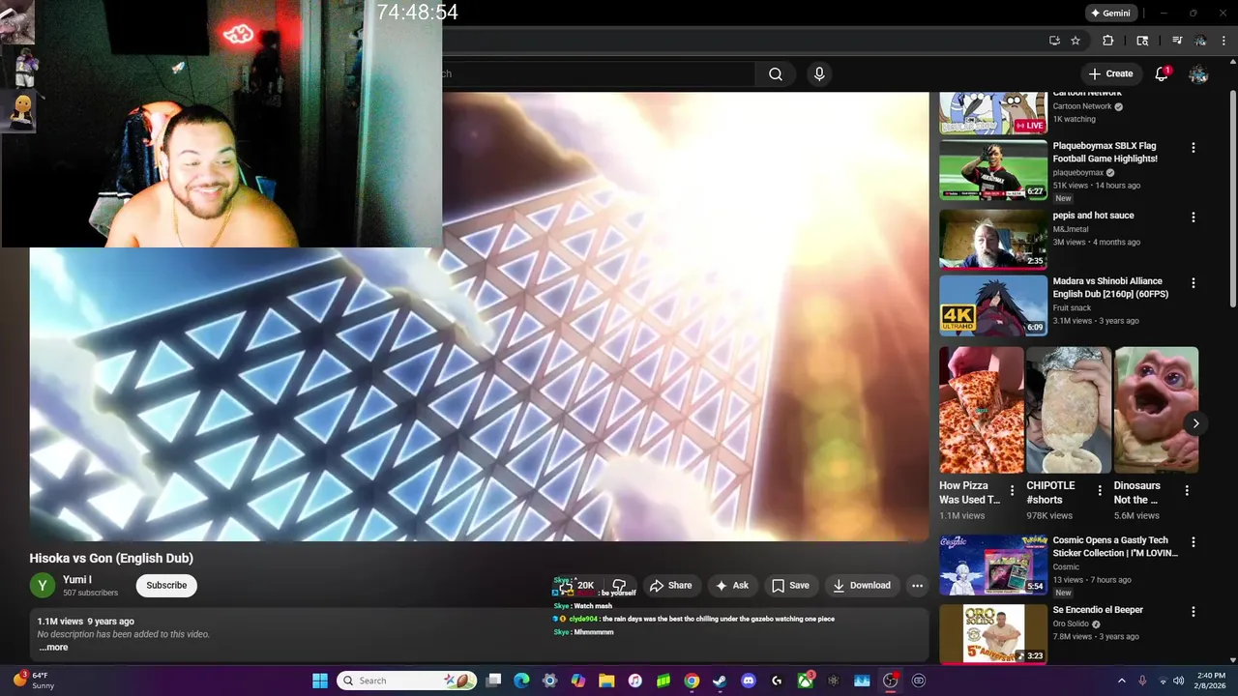
Task: Click the YouTube search magnifier button
Action: [x=776, y=73]
